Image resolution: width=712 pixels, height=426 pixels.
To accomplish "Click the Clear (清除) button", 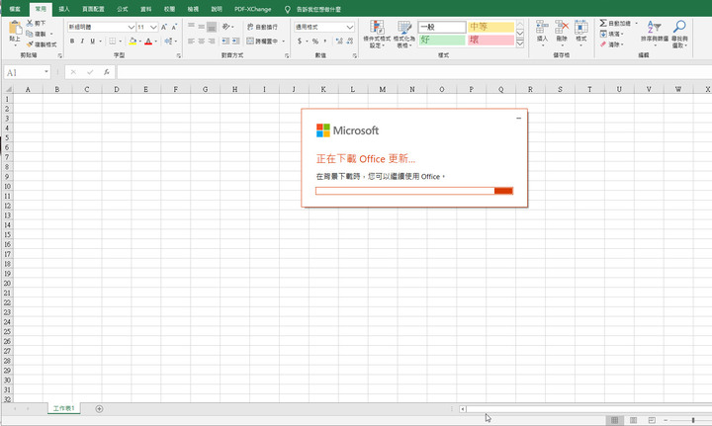I will (612, 44).
